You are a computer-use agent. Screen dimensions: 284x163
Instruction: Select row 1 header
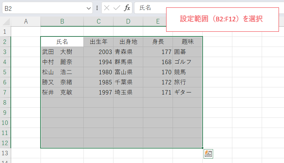[5, 32]
